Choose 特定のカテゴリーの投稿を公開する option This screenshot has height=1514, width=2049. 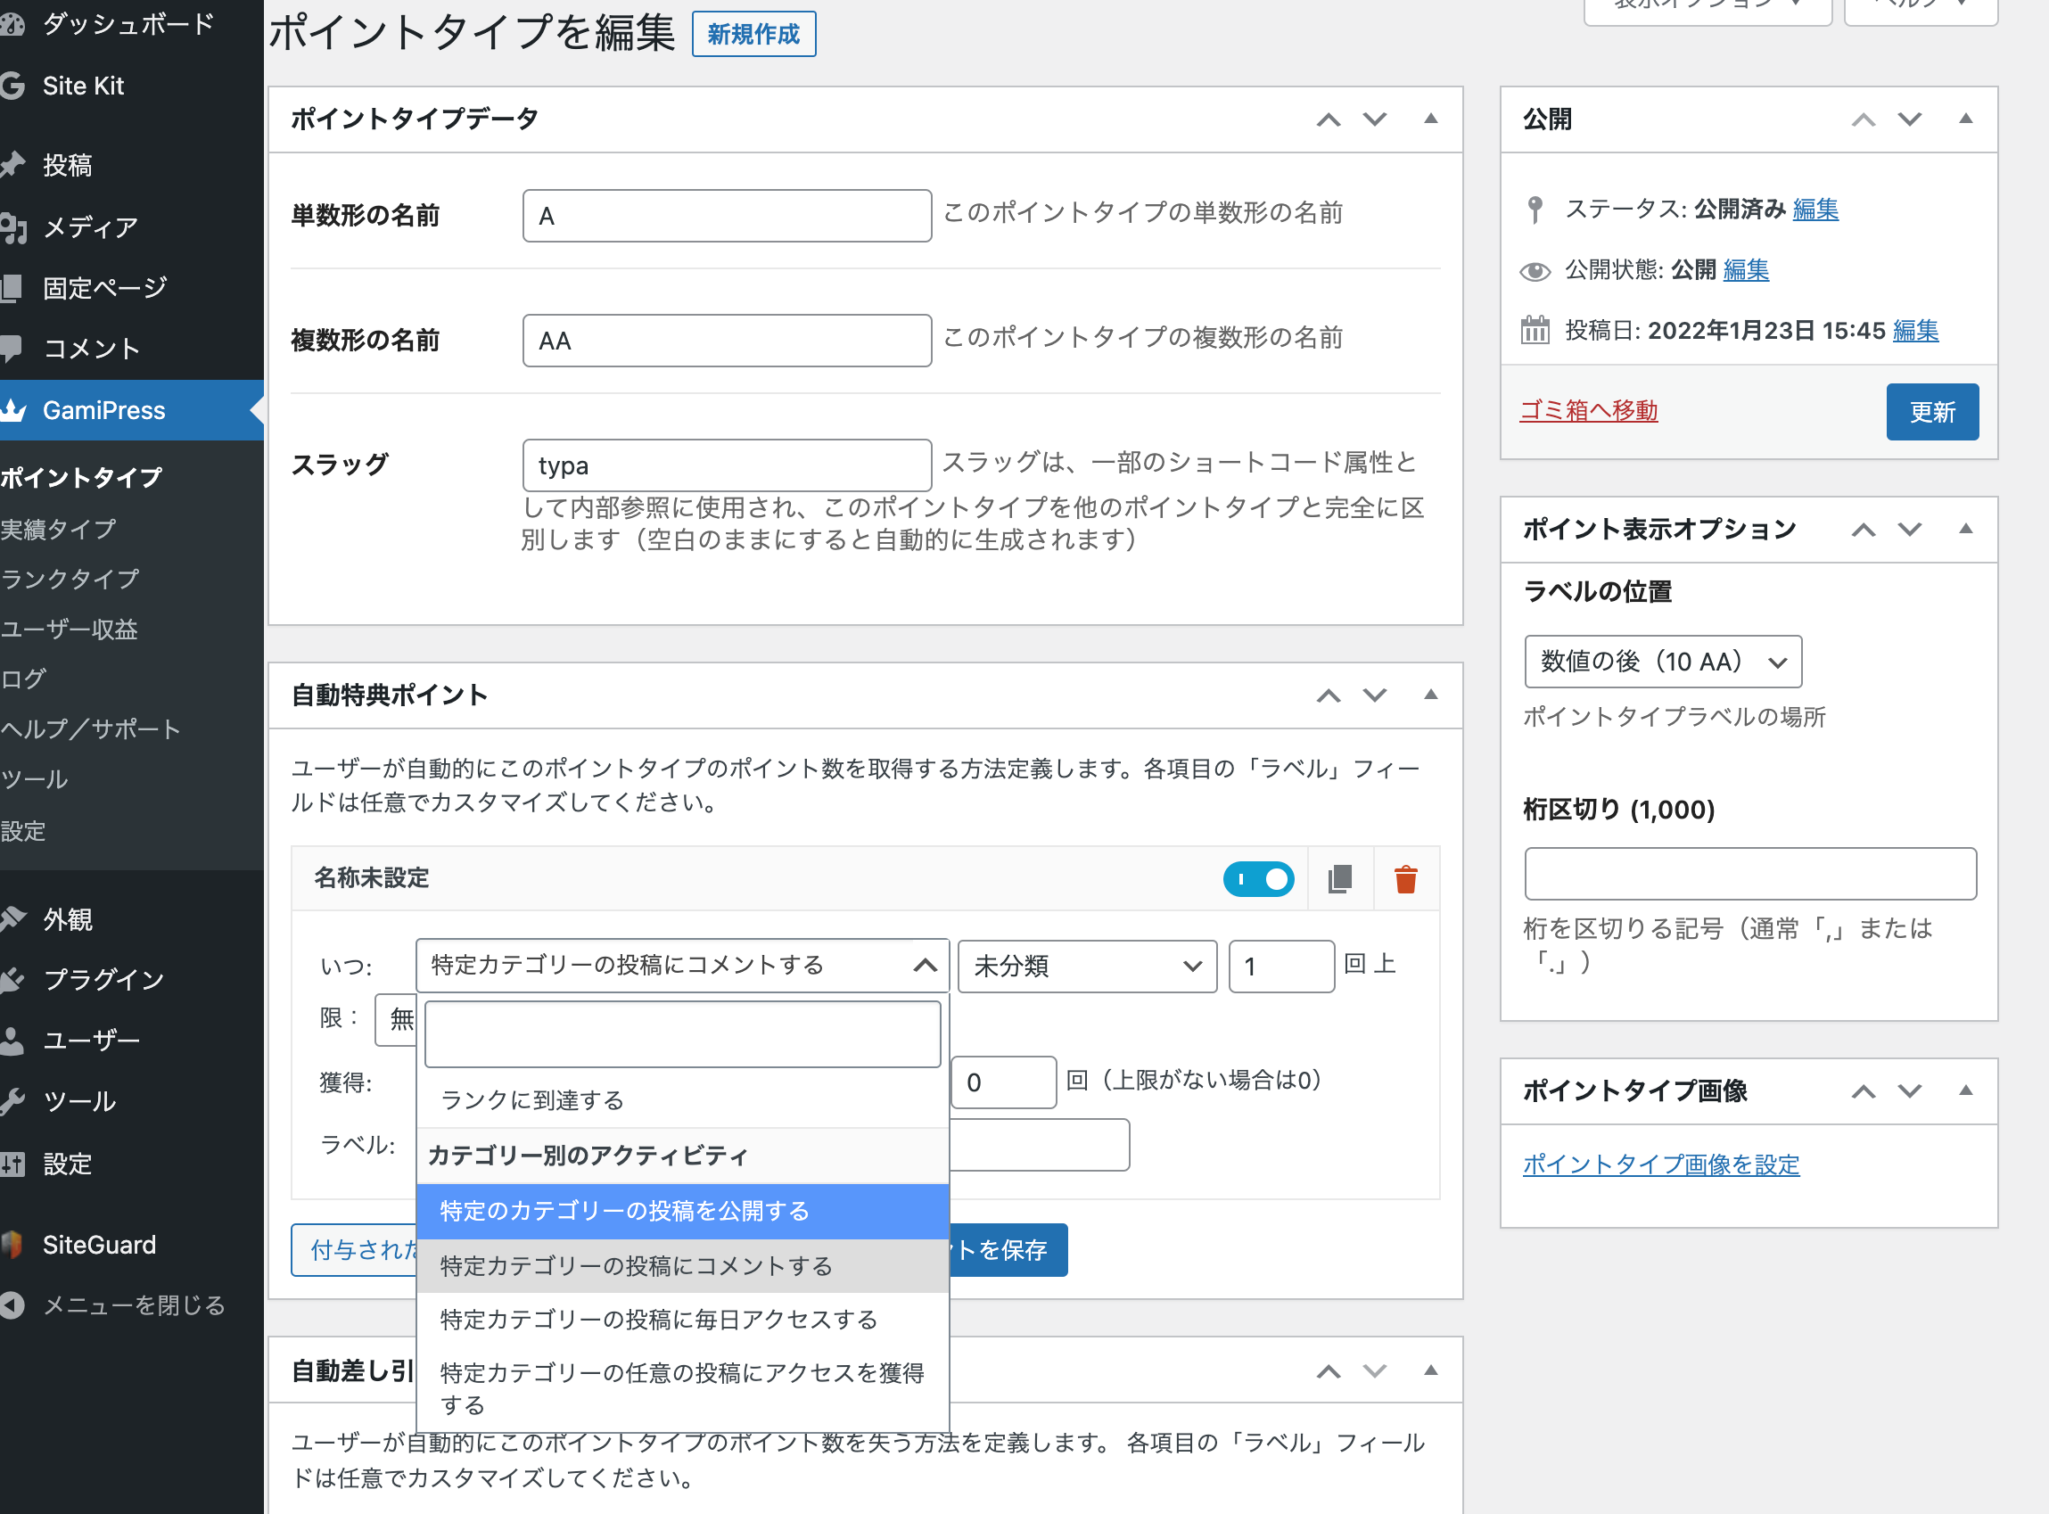coord(683,1212)
